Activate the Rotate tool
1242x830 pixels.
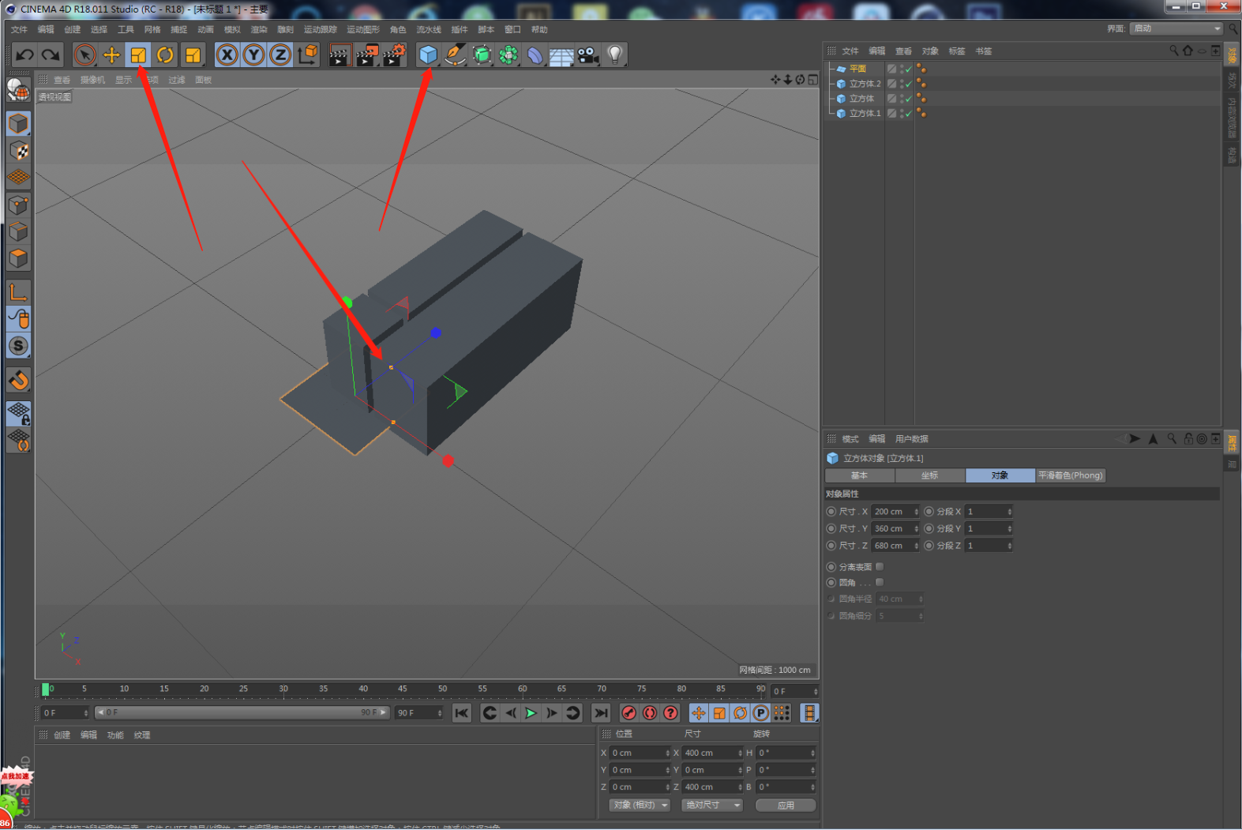click(165, 54)
